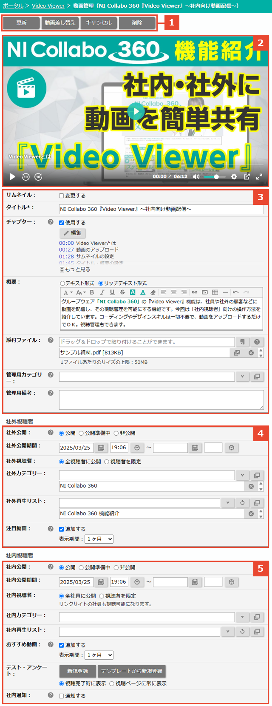
Task: Open the font size dropdown
Action: coord(81,292)
